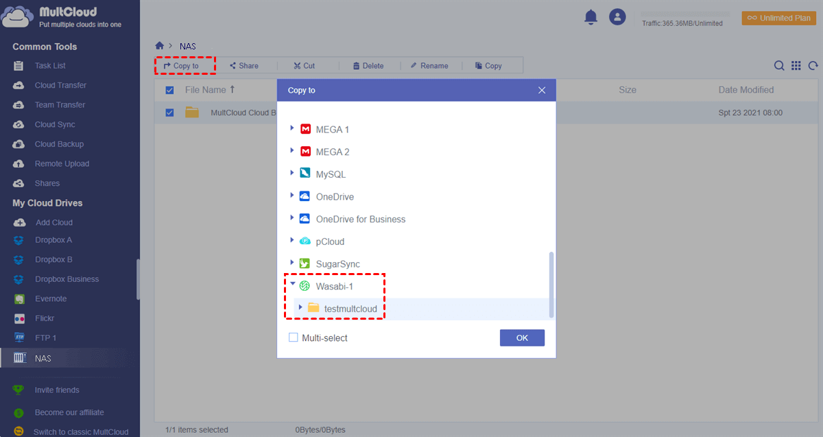Sort by File Name column header
This screenshot has height=437, width=823.
tap(210, 90)
